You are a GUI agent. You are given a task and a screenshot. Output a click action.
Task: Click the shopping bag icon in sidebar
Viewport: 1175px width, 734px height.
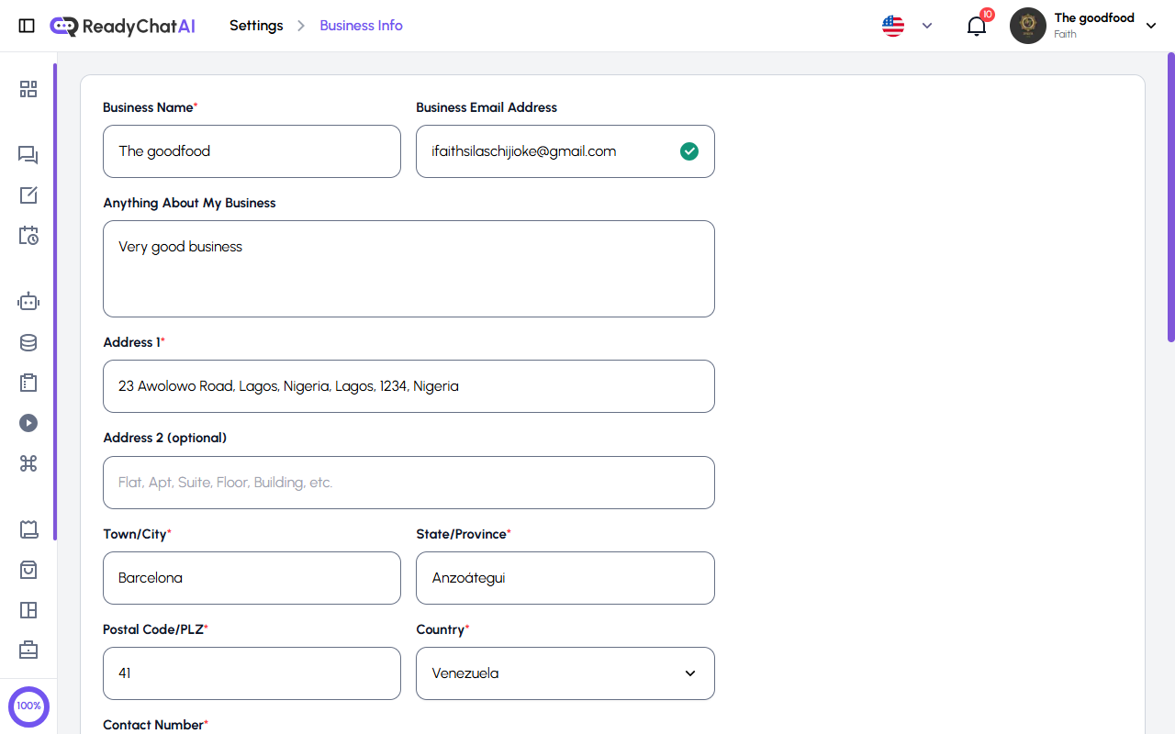pos(28,570)
